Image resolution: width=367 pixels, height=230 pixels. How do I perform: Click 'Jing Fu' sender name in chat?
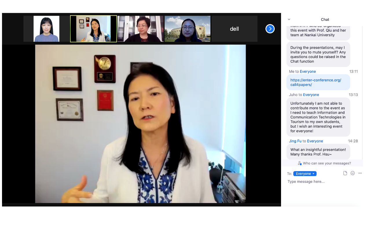point(295,141)
